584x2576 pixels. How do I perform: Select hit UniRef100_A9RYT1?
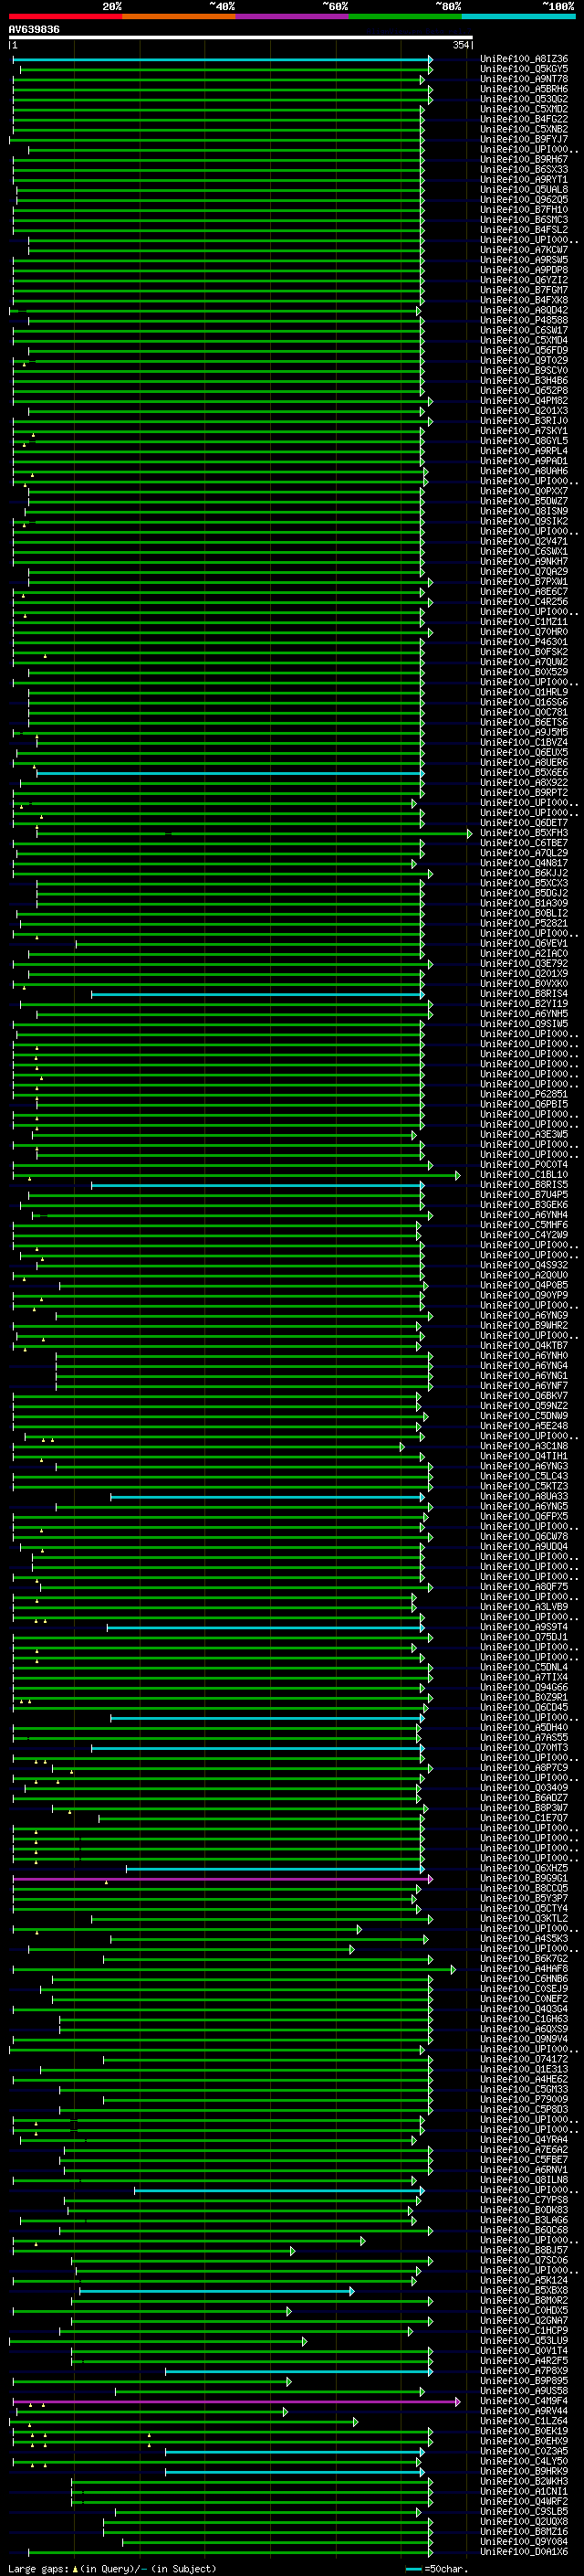tap(524, 180)
